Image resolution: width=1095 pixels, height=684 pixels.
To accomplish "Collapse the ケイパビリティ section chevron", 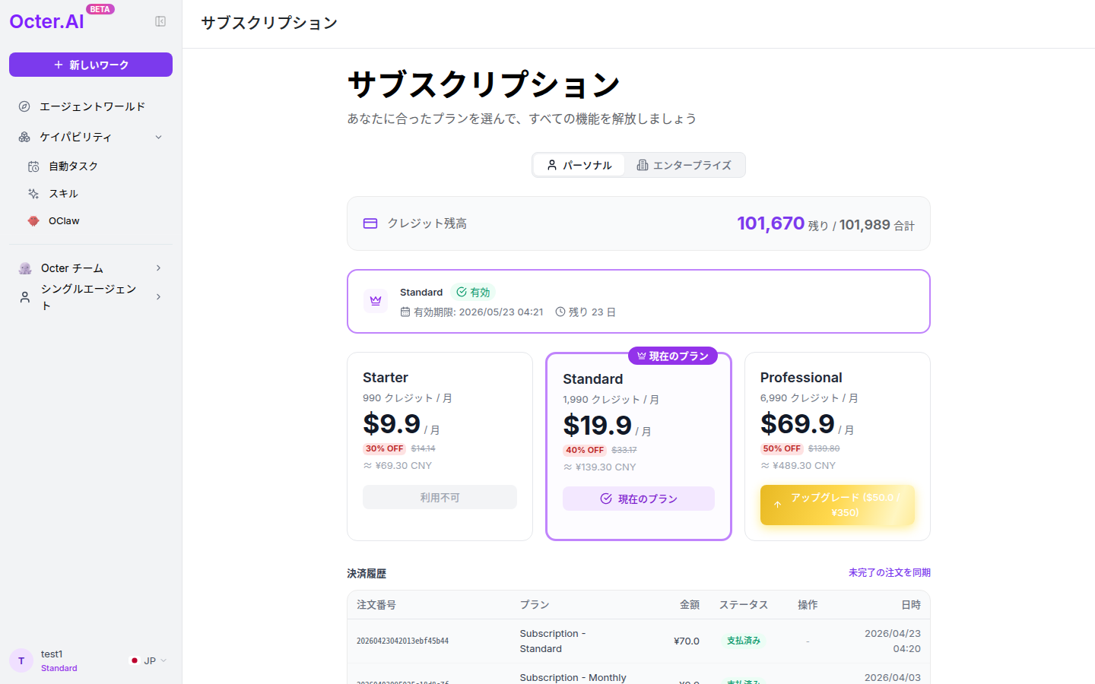I will click(x=158, y=137).
